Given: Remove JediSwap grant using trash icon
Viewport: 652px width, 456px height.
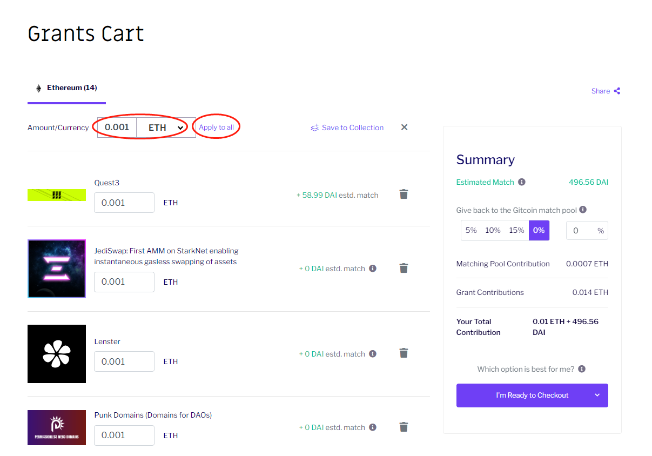Looking at the screenshot, I should click(404, 268).
